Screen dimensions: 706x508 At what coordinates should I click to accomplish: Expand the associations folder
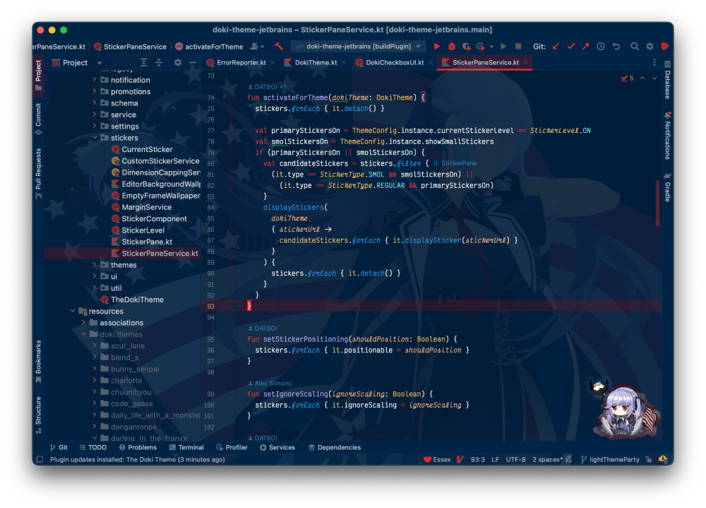pyautogui.click(x=84, y=322)
